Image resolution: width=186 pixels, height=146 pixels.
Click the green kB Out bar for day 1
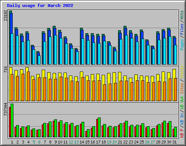point(12,120)
